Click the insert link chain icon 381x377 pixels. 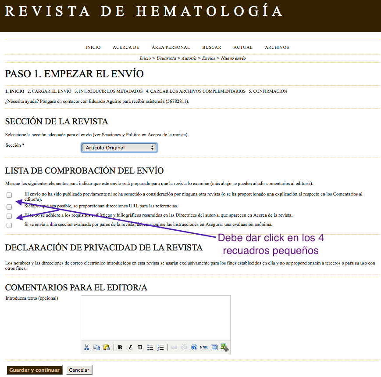click(x=174, y=348)
